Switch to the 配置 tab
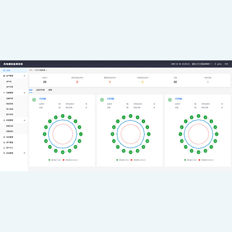The width and height of the screenshot is (232, 232). 50,90
